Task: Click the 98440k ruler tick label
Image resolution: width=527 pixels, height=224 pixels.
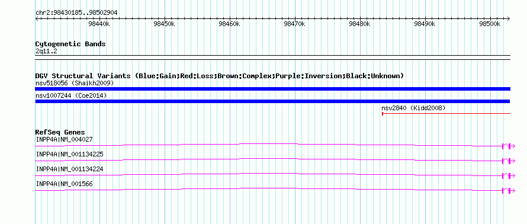Action: tap(99, 24)
